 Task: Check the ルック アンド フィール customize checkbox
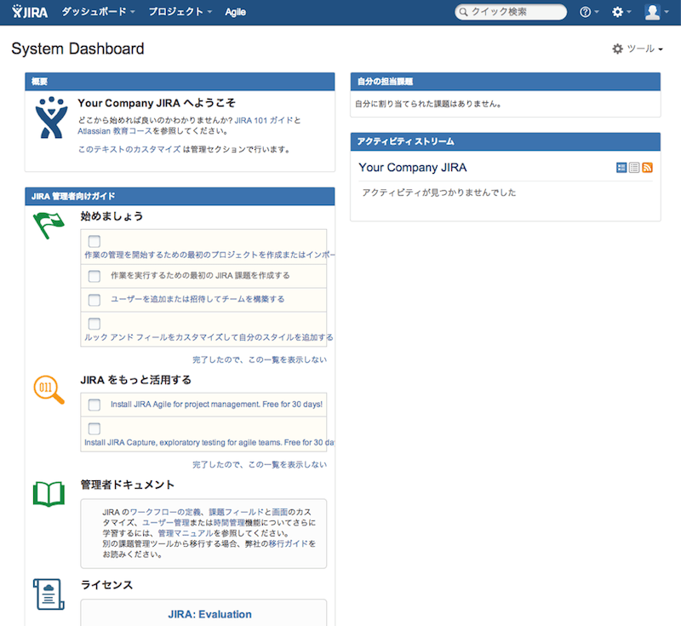(94, 324)
